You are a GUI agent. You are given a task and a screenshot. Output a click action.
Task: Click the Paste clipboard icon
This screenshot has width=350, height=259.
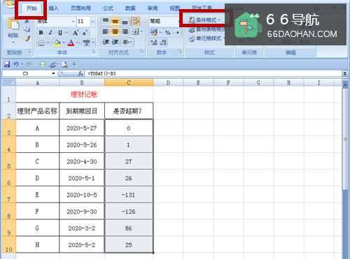(13, 27)
